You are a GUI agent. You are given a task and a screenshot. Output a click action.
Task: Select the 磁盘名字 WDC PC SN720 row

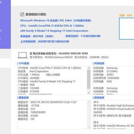[x=47, y=102]
